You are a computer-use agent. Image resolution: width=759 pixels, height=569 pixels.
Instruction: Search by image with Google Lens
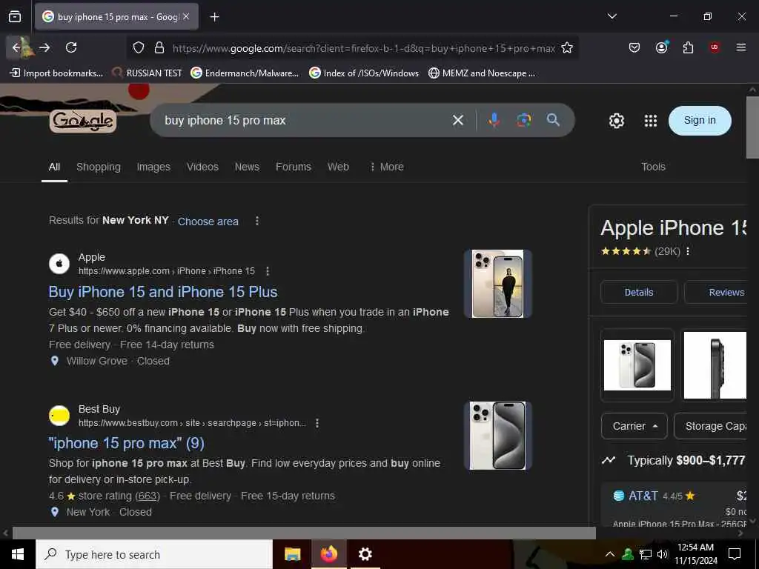point(523,120)
